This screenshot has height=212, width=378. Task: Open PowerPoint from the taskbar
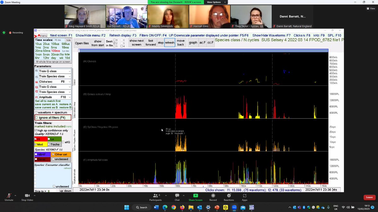coord(217,207)
